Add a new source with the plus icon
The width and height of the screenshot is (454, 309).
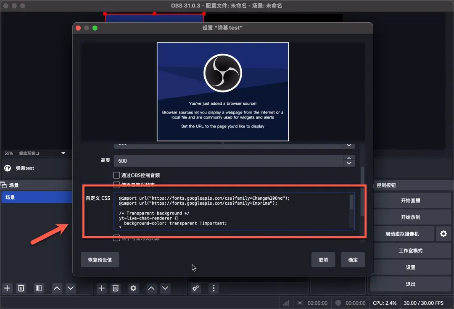coord(102,288)
